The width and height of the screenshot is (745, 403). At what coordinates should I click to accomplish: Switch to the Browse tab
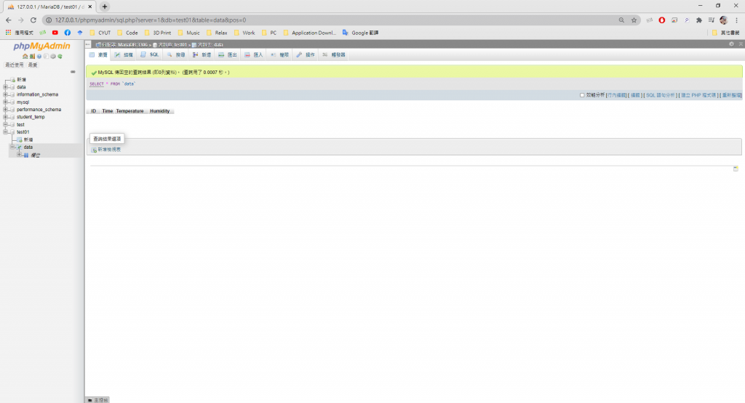click(x=99, y=55)
